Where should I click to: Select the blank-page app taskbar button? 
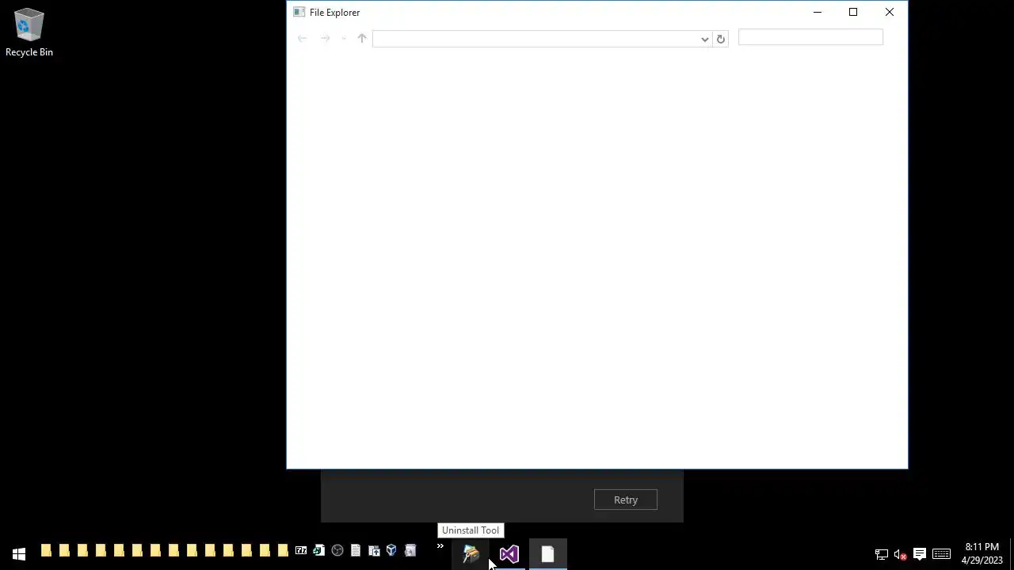[547, 554]
